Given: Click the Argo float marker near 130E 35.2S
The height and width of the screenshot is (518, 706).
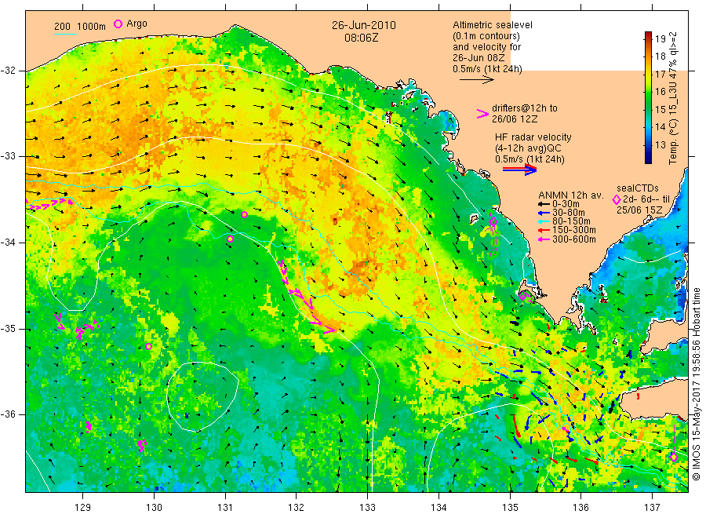Looking at the screenshot, I should (148, 346).
